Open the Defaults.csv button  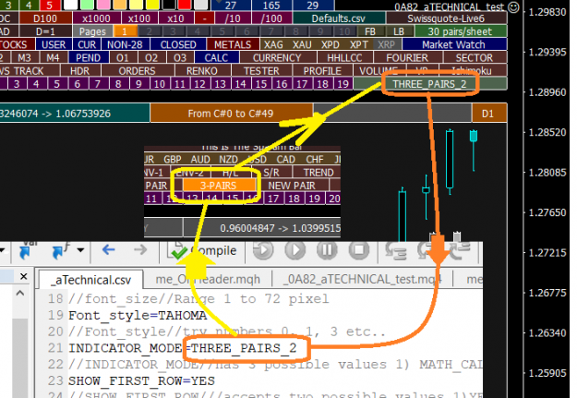[339, 18]
